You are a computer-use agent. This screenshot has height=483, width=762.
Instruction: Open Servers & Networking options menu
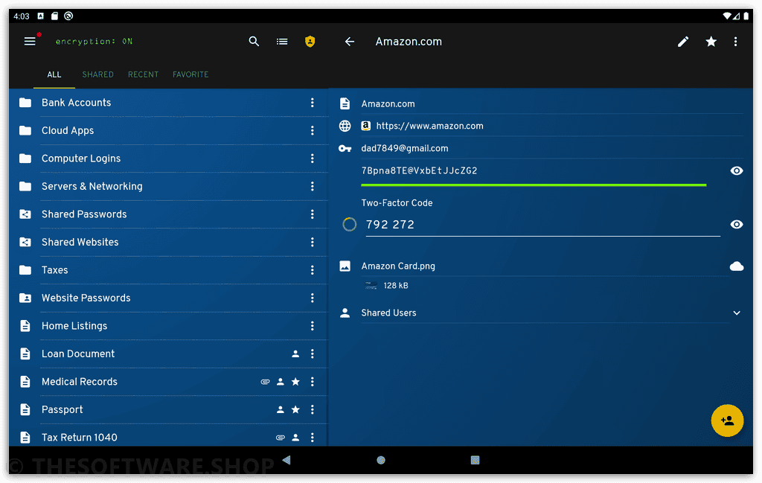coord(312,186)
